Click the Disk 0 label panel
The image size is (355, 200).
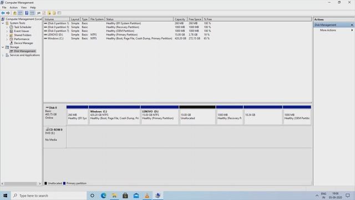(x=55, y=115)
